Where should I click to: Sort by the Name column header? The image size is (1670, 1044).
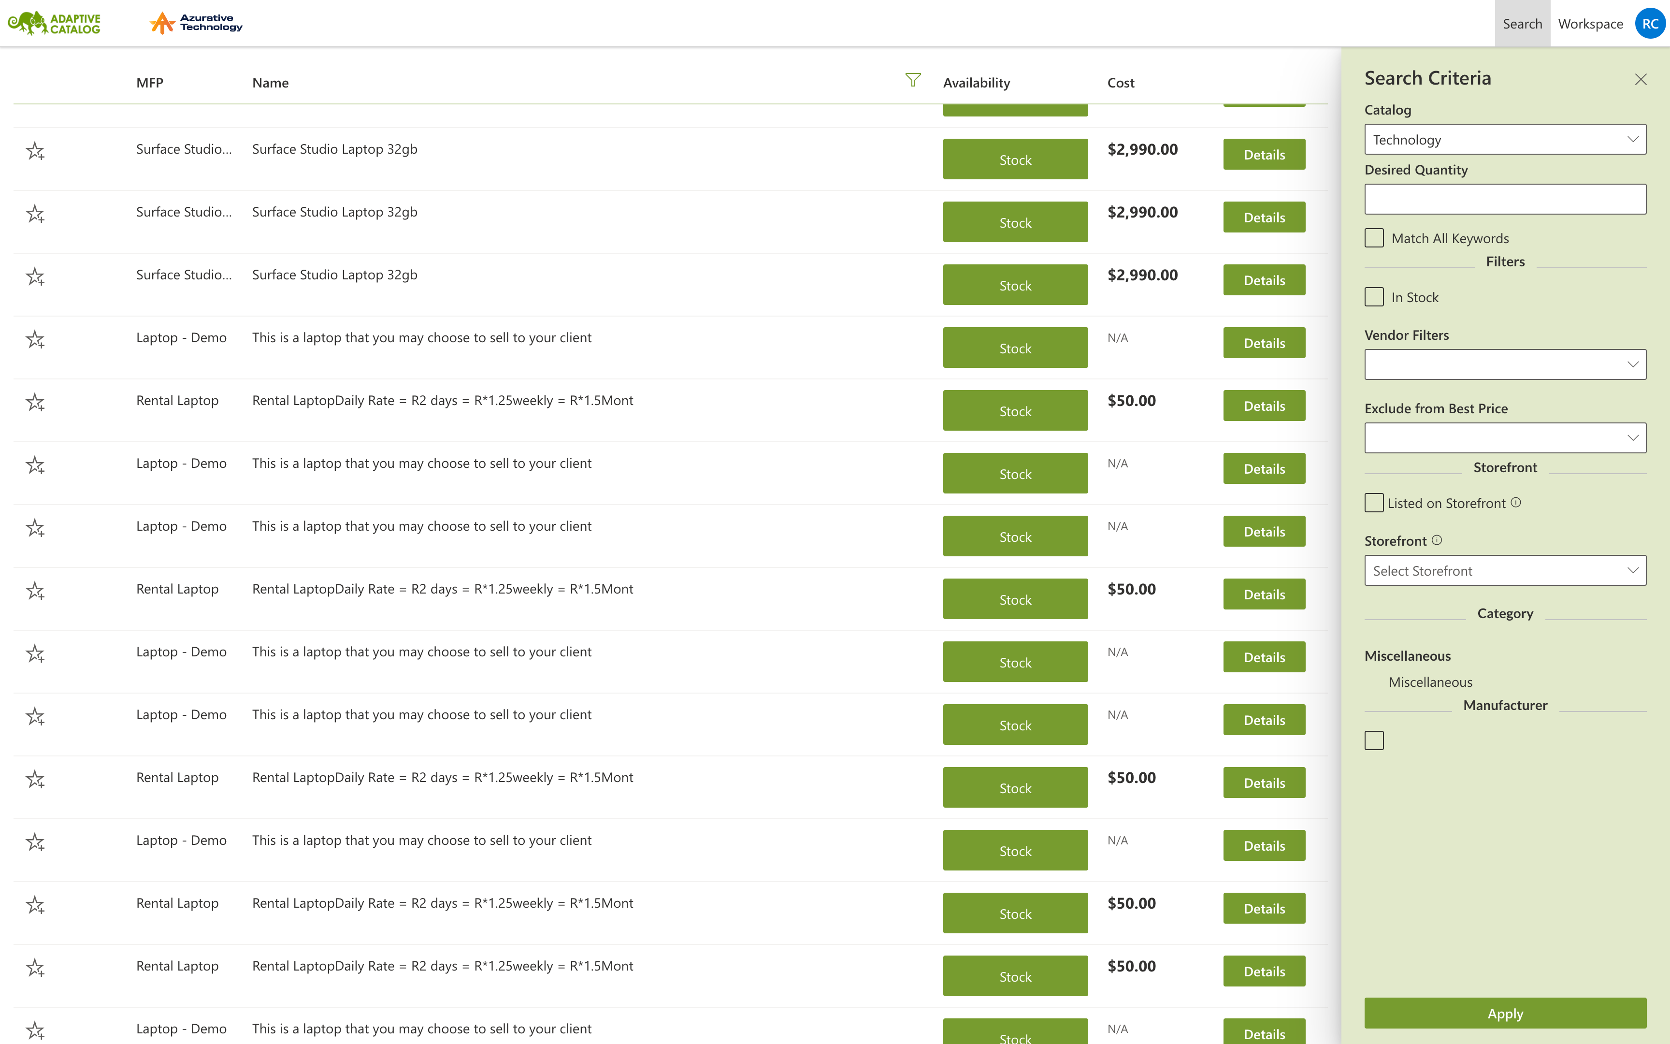coord(271,83)
